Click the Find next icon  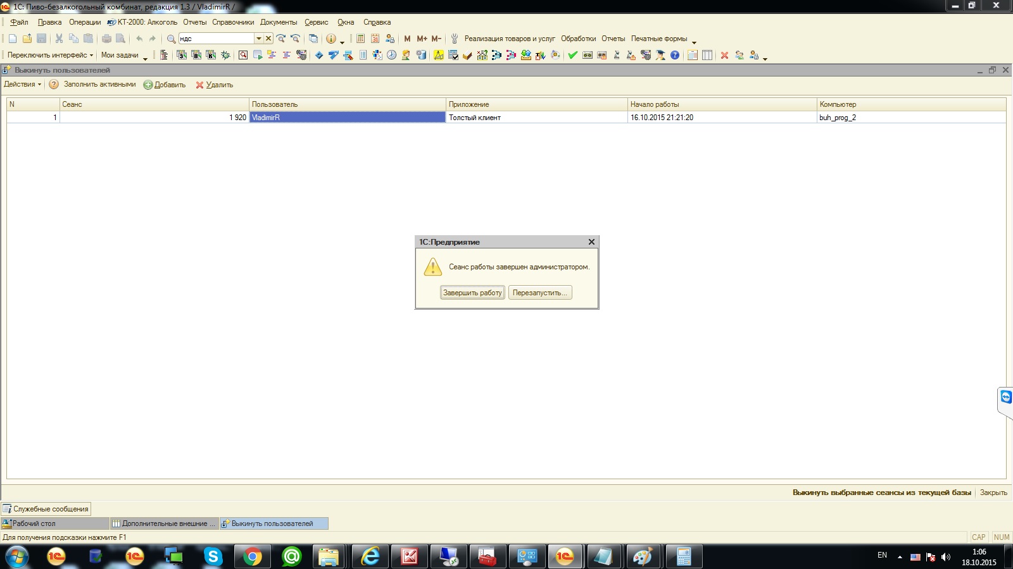(x=281, y=39)
